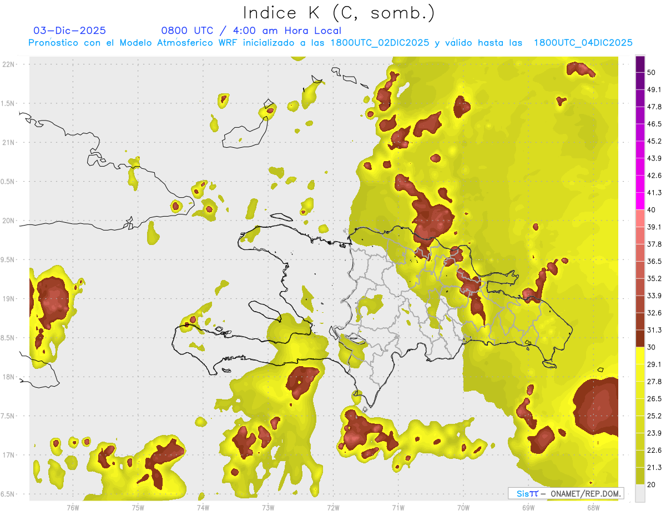Click the '43.9' colour scale value

654,158
